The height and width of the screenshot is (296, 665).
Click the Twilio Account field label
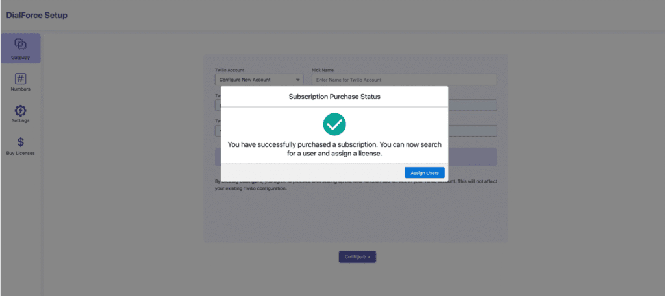(x=229, y=69)
